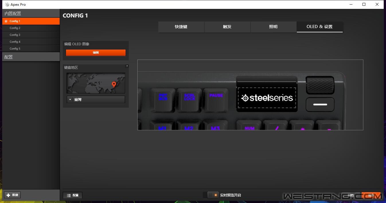Maximize the Apex Pro window
Viewport: 386px width, 203px height.
(x=364, y=4)
